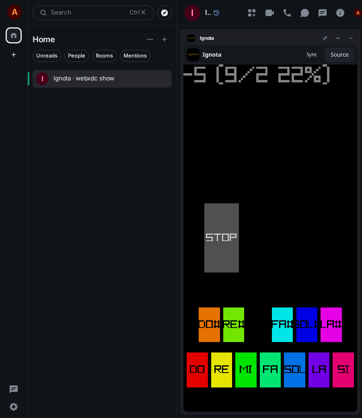Open the Home options ellipsis menu
This screenshot has width=362, height=418.
150,39
